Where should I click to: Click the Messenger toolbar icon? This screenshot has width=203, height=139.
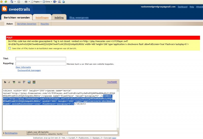(64, 2)
